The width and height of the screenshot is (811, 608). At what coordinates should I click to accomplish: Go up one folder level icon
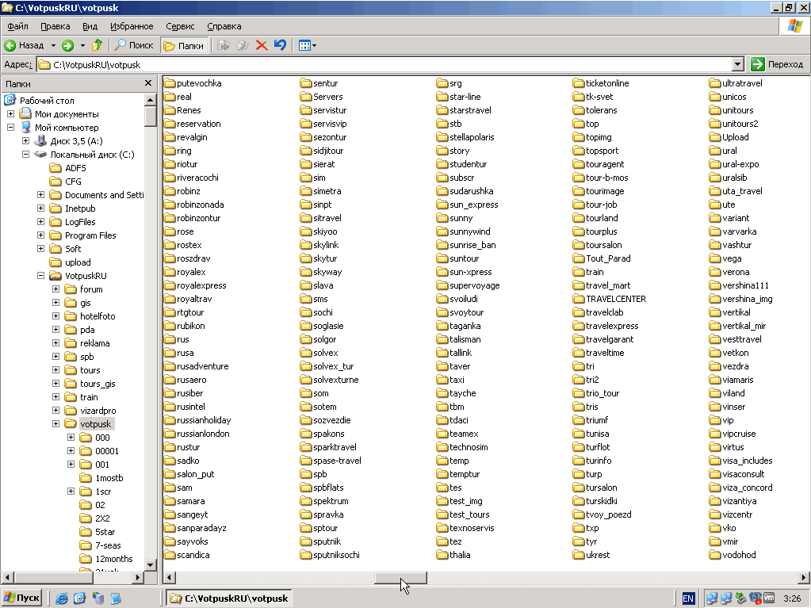98,45
